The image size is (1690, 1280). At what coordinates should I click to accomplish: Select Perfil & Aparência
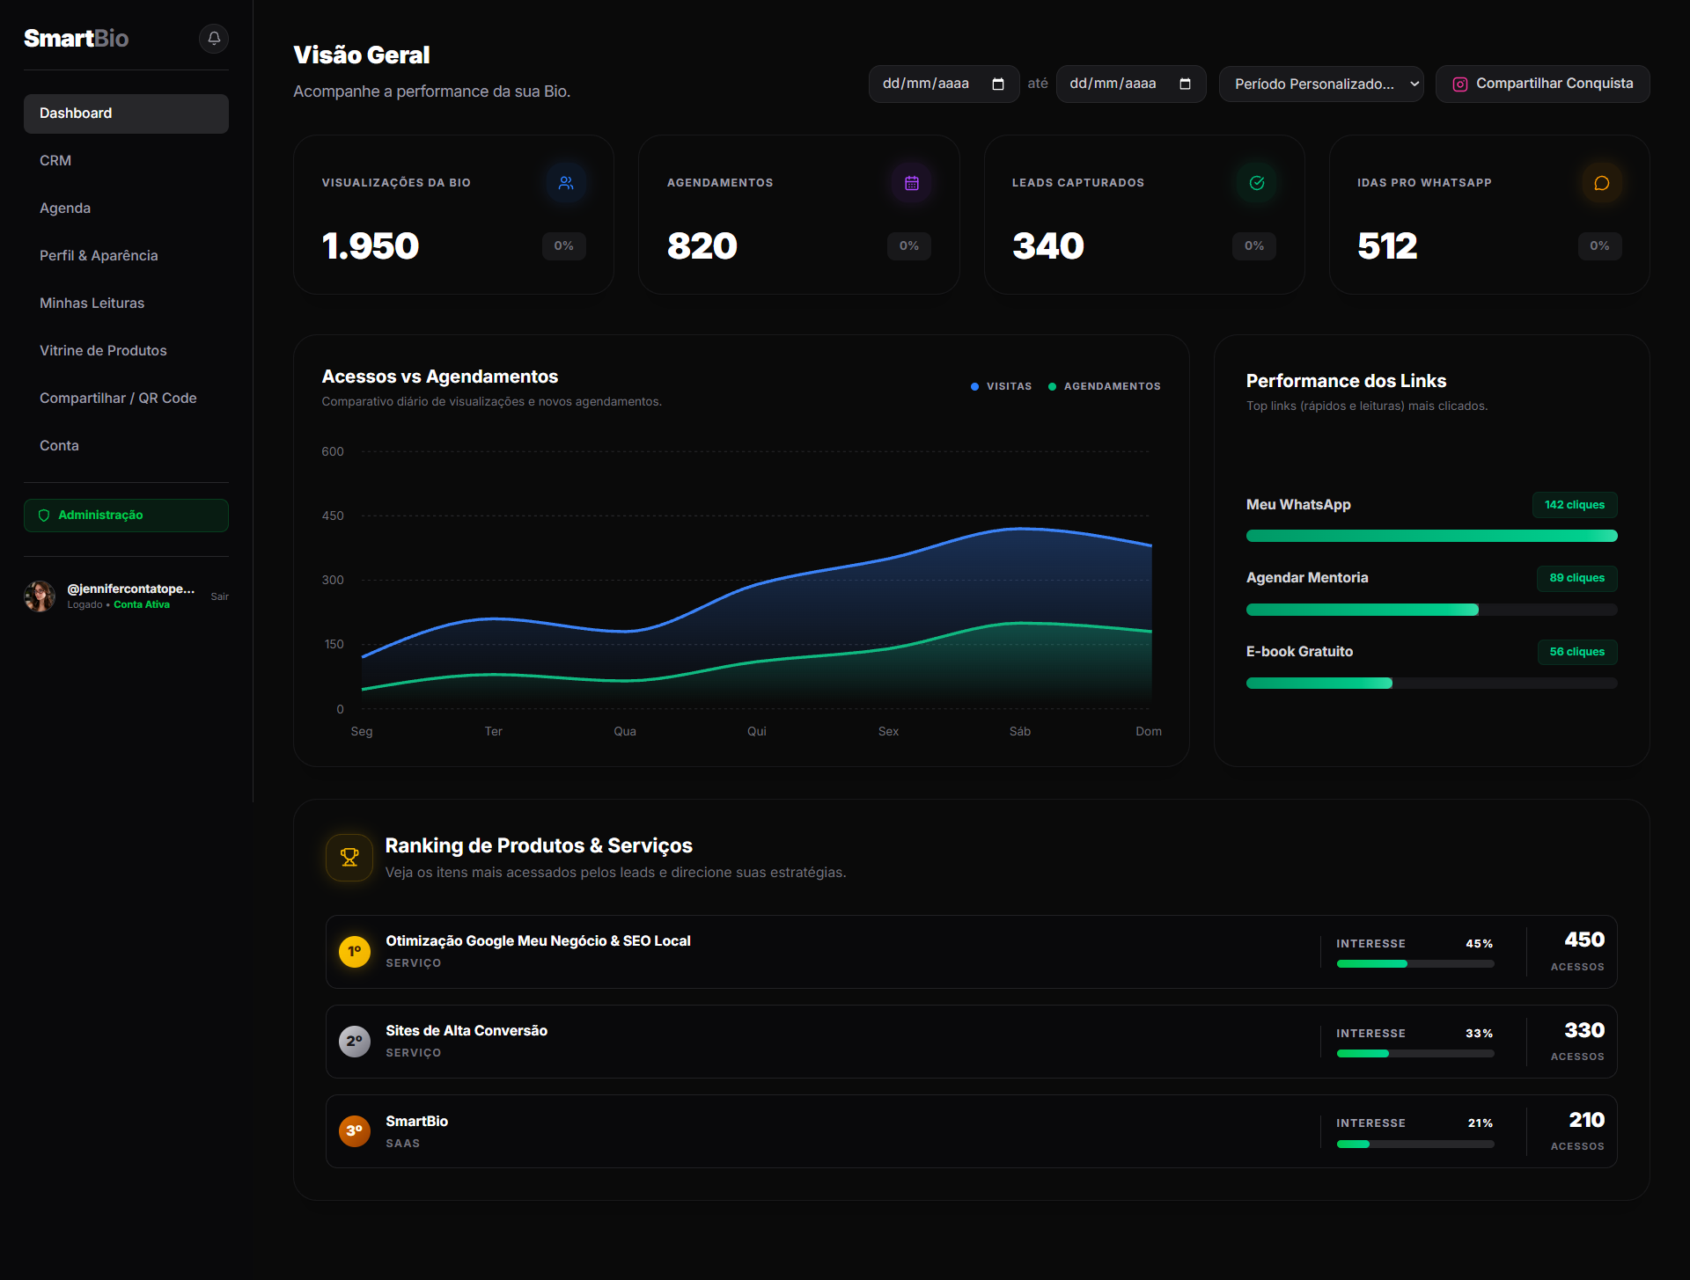(126, 256)
